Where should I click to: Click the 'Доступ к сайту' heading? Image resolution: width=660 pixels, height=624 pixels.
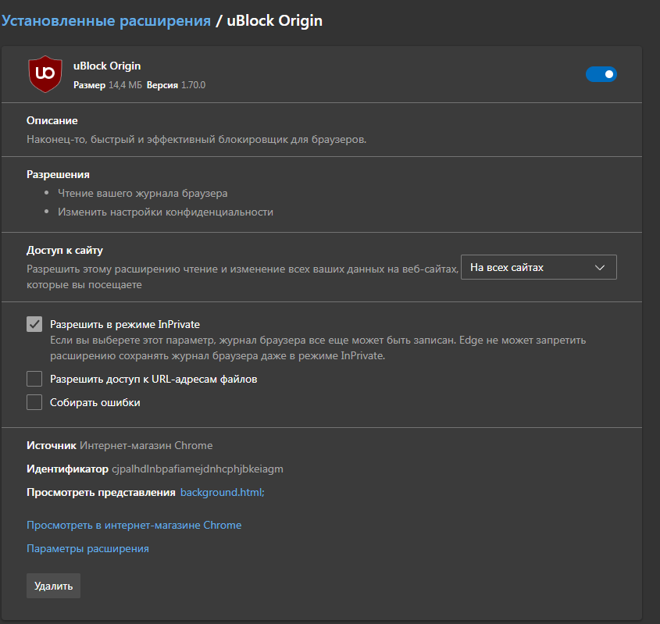(x=65, y=251)
